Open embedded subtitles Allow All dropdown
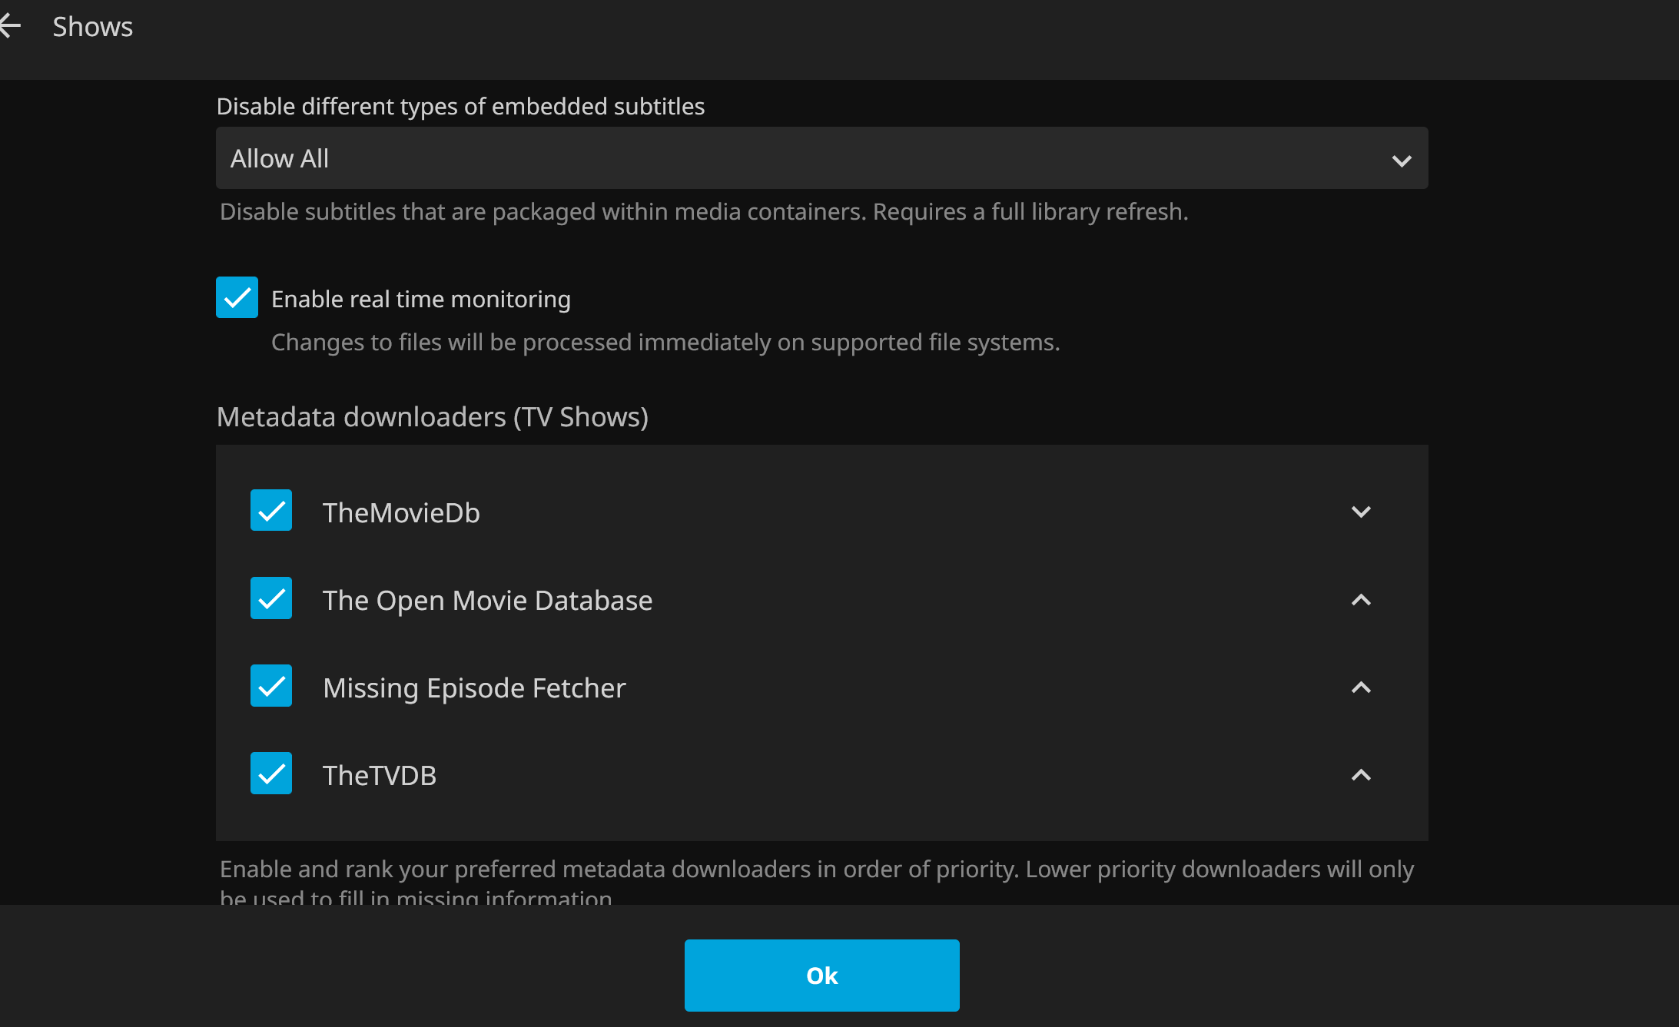 [821, 158]
